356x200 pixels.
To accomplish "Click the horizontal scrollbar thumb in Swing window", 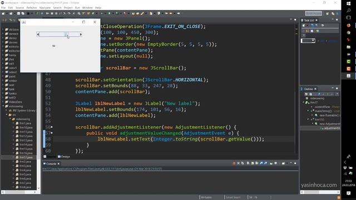I will 66,34.
